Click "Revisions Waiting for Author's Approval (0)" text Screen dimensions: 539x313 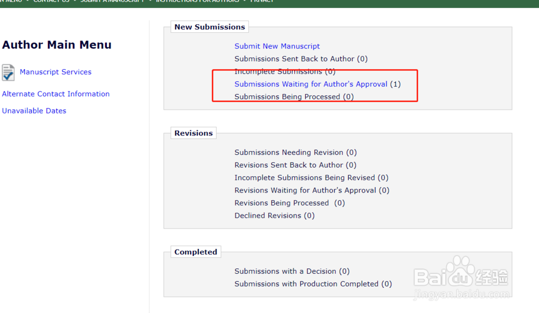pyautogui.click(x=312, y=190)
